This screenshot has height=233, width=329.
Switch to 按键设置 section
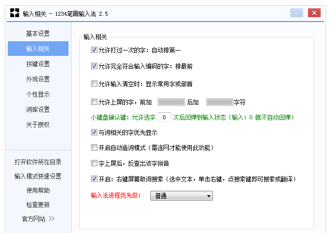pyautogui.click(x=38, y=64)
